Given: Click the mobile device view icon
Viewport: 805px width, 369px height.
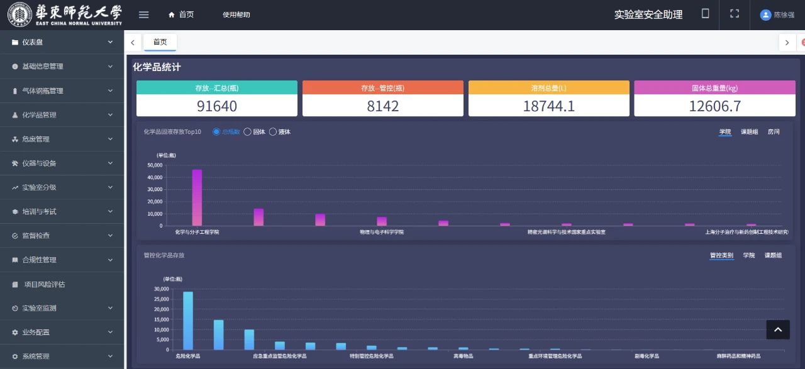Looking at the screenshot, I should pos(706,14).
